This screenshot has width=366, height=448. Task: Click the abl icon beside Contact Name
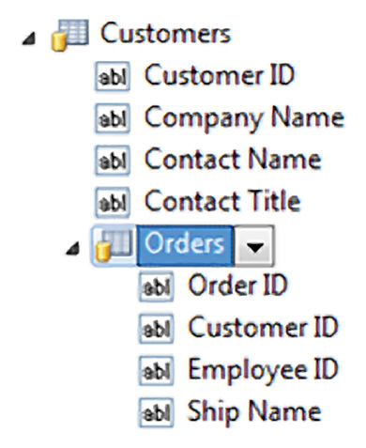pos(113,161)
